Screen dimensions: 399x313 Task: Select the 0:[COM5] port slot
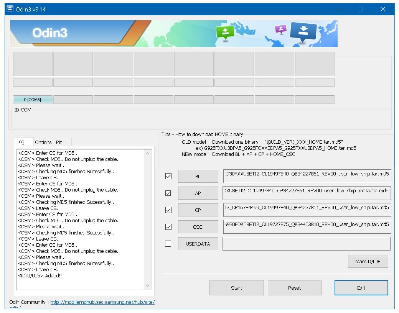[33, 100]
